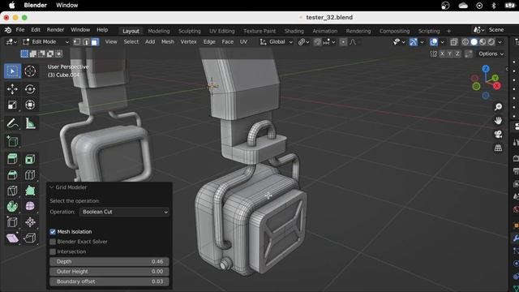The image size is (519, 292).
Task: Select the Measure tool
Action: (x=30, y=123)
